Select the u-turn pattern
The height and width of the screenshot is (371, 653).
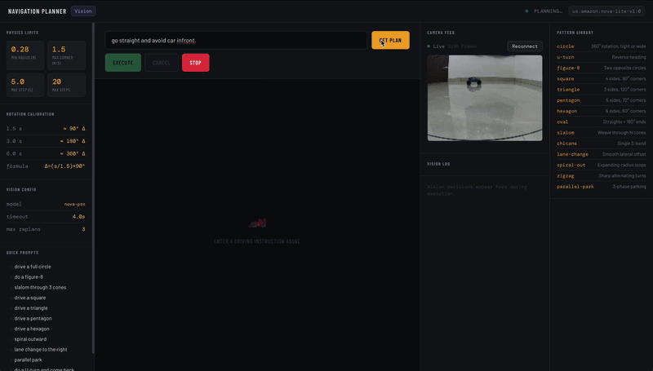pyautogui.click(x=602, y=57)
